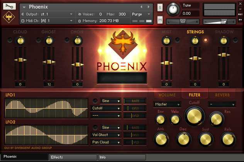The height and width of the screenshot is (162, 244).
Task: Switch to the VOLUME tab
Action: click(x=167, y=95)
